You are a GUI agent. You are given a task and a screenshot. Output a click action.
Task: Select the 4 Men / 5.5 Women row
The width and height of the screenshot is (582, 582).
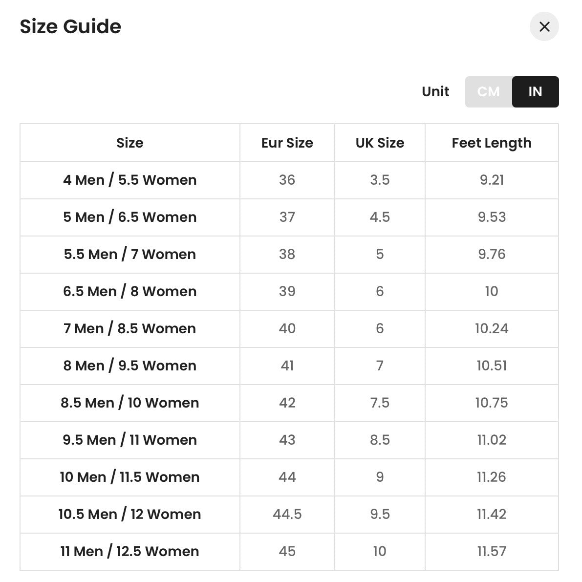click(x=289, y=180)
